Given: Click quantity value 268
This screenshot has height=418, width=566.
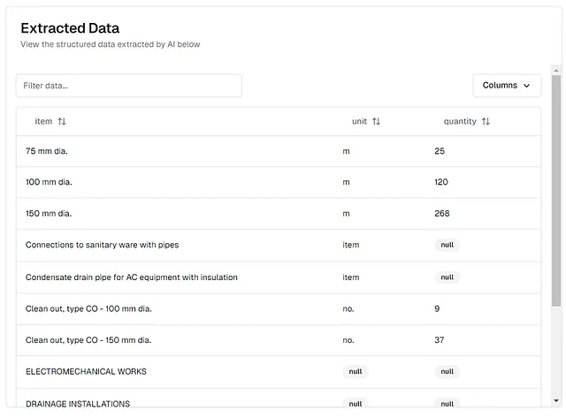Looking at the screenshot, I should pos(442,214).
